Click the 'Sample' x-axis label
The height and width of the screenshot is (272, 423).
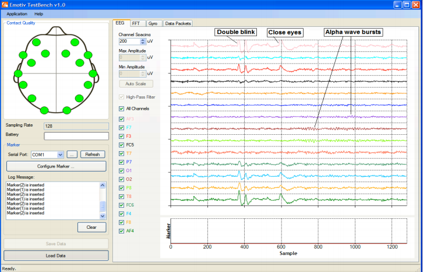(288, 253)
